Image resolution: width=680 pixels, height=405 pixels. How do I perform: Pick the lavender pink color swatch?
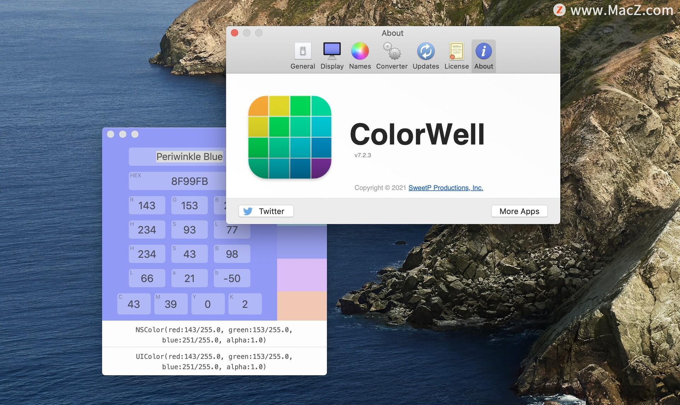click(x=302, y=275)
